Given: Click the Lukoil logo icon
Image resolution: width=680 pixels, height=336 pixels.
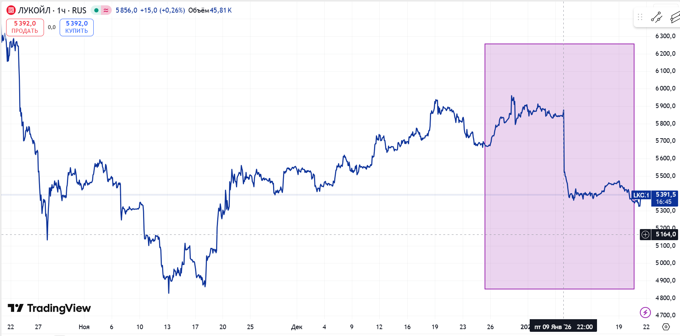Looking at the screenshot, I should [x=11, y=10].
